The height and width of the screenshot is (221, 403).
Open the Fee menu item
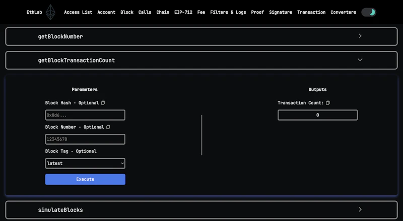click(201, 12)
